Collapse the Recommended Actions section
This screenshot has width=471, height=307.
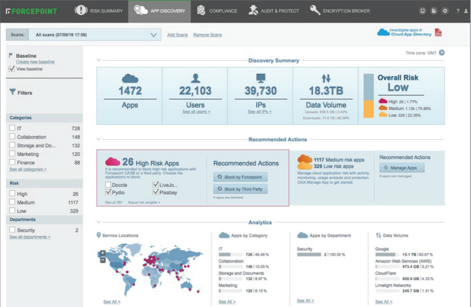pos(98,139)
